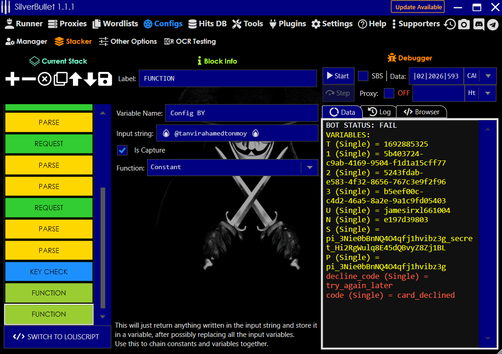Open the Plugins section

[287, 24]
